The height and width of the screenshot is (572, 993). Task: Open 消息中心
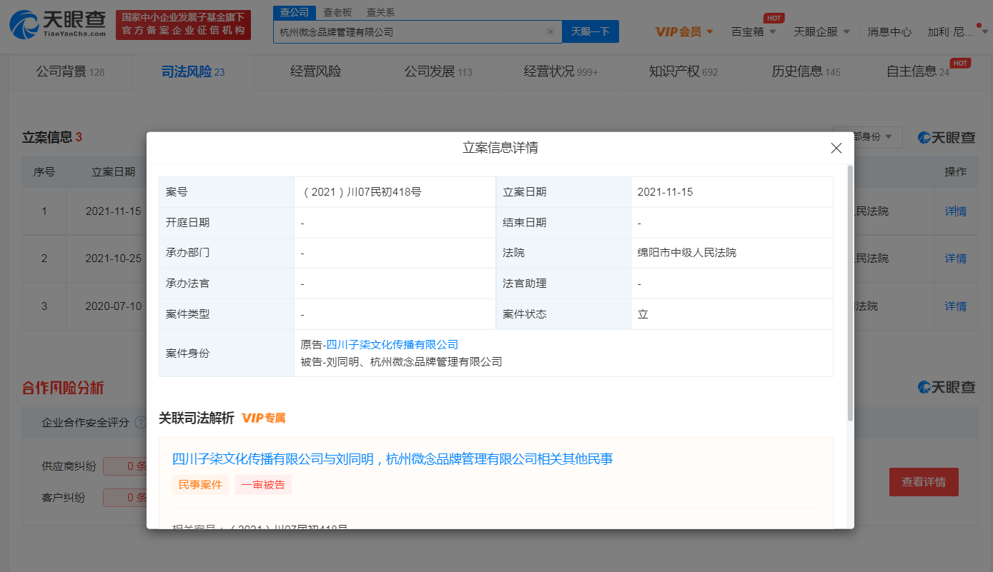tap(889, 31)
